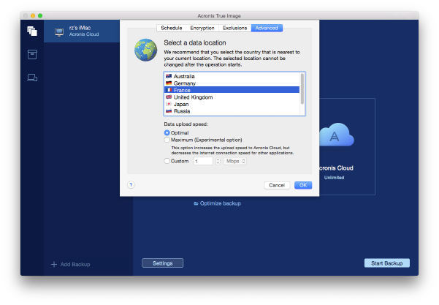The height and width of the screenshot is (305, 439).
Task: Open the Mbps unit dropdown
Action: point(234,161)
